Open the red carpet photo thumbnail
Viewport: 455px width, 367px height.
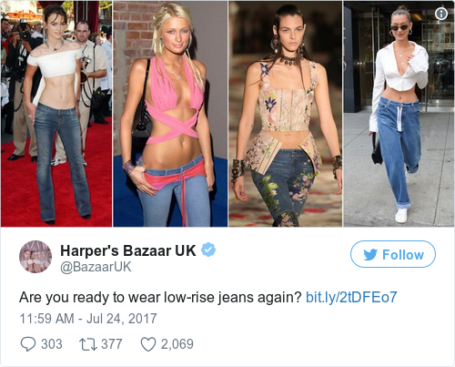pos(56,114)
